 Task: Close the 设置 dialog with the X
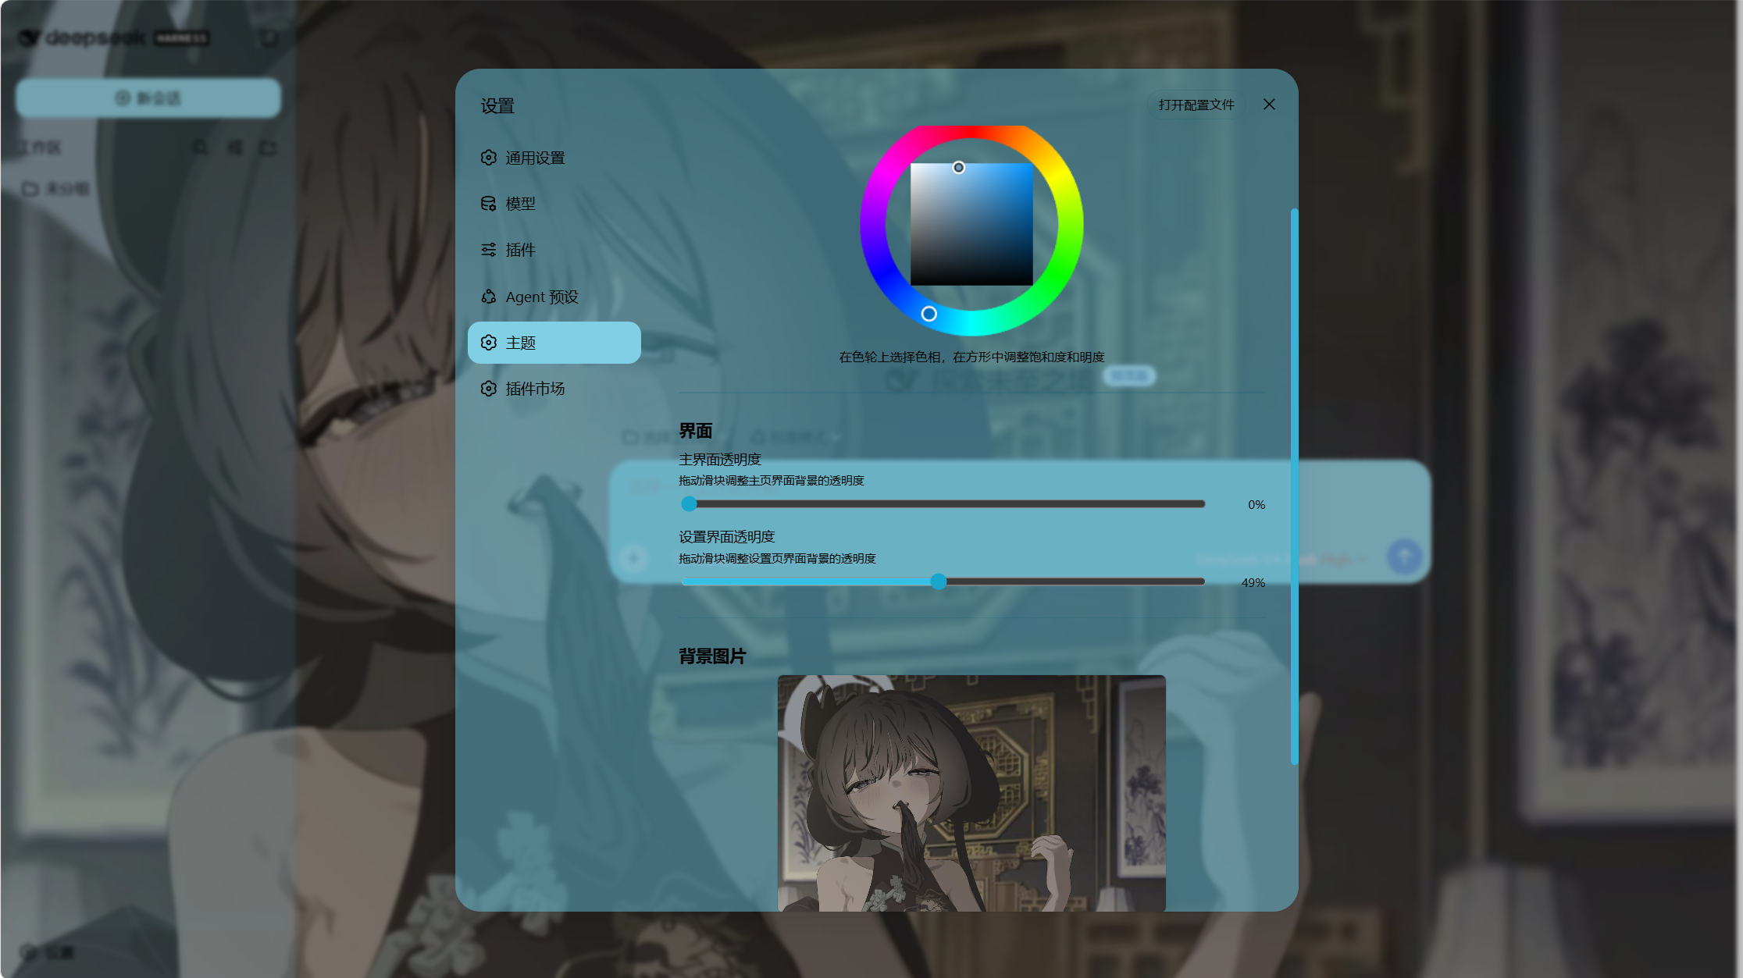(1269, 105)
